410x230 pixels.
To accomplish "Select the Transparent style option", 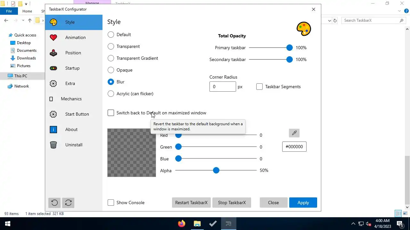I will (111, 46).
